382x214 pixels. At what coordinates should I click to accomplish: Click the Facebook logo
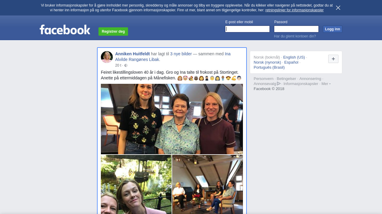click(65, 29)
